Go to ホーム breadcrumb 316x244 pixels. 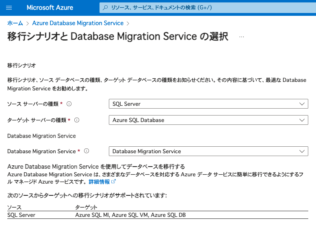coord(15,23)
